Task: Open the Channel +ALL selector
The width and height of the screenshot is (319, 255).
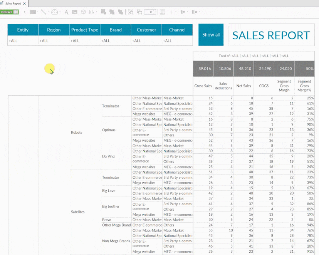Action: (x=177, y=41)
